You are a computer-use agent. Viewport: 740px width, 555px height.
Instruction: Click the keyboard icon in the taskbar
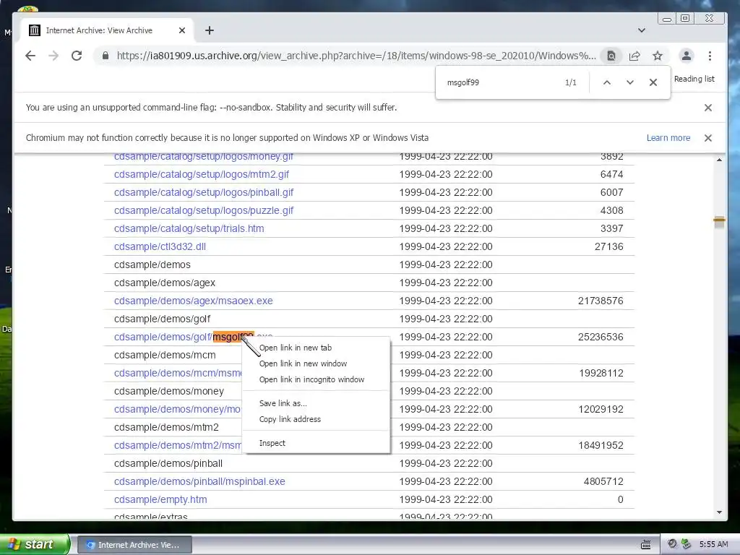click(645, 545)
